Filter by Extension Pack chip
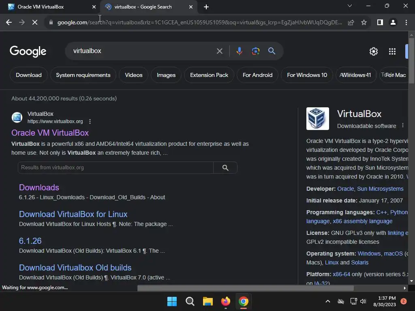415x311 pixels. tap(209, 75)
